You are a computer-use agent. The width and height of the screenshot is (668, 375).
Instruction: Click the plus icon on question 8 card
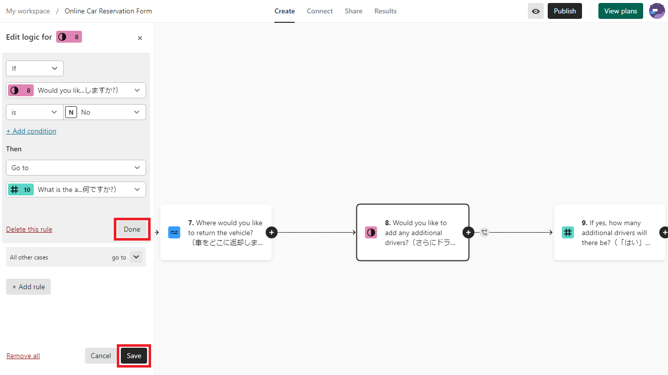coord(468,232)
